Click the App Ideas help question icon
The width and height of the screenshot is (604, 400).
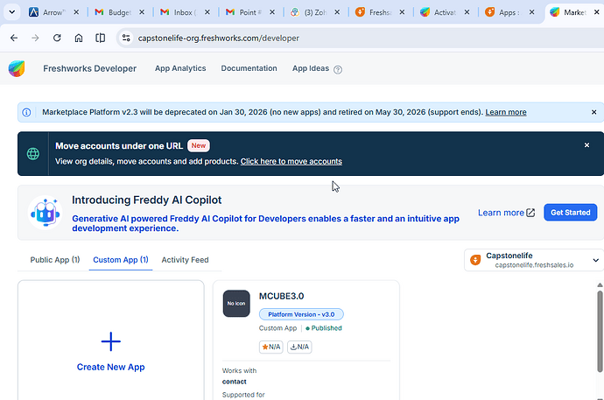click(x=338, y=70)
